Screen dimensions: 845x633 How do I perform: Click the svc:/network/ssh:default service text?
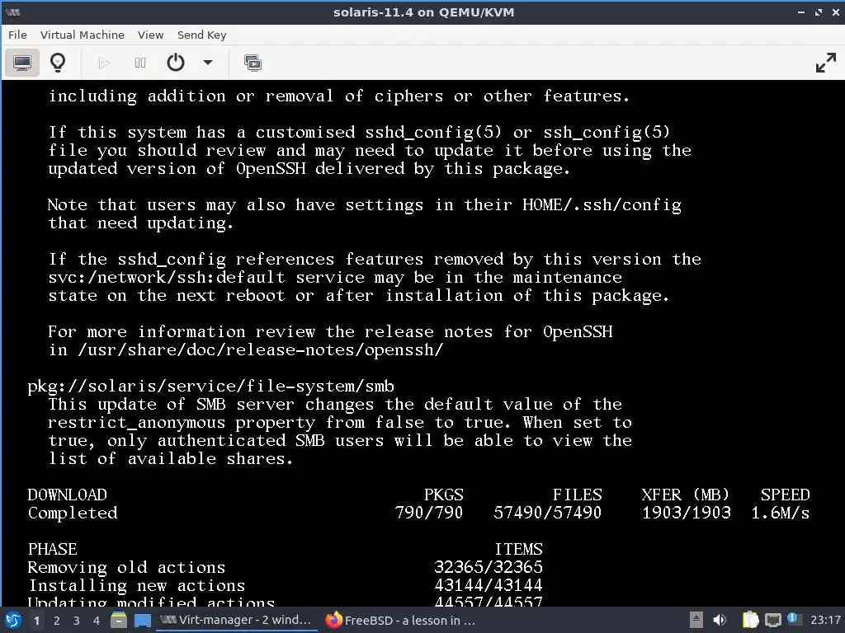click(167, 277)
